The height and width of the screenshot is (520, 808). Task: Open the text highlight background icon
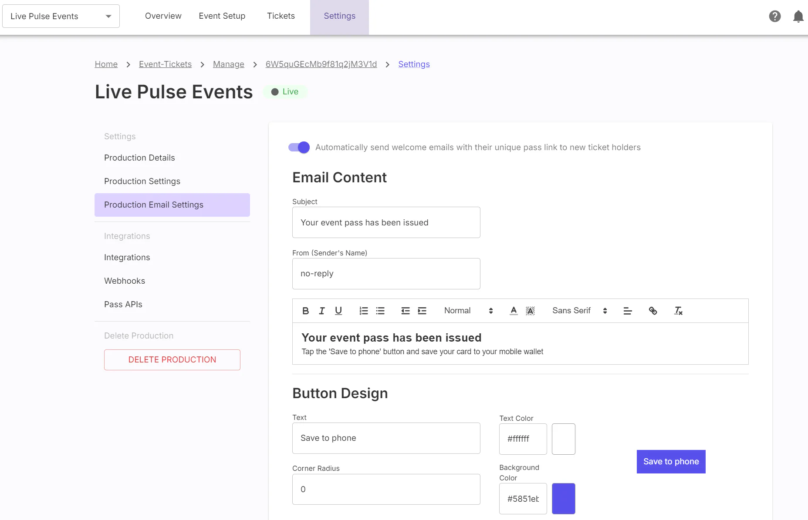click(x=530, y=311)
